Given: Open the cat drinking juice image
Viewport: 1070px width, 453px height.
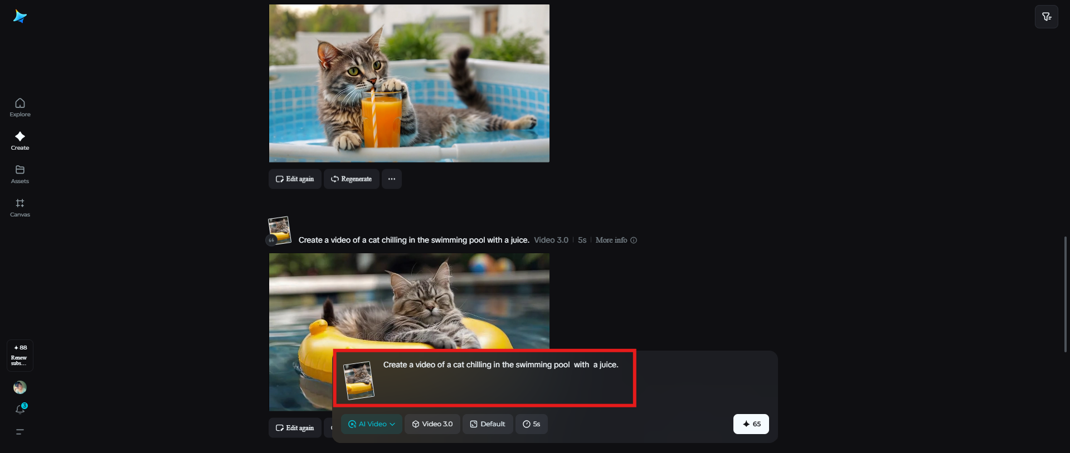Looking at the screenshot, I should click(x=409, y=83).
